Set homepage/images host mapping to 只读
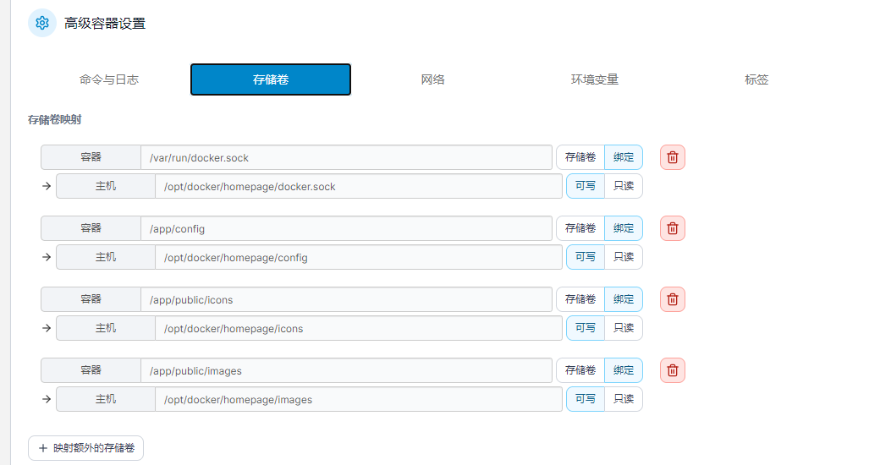 click(x=624, y=399)
